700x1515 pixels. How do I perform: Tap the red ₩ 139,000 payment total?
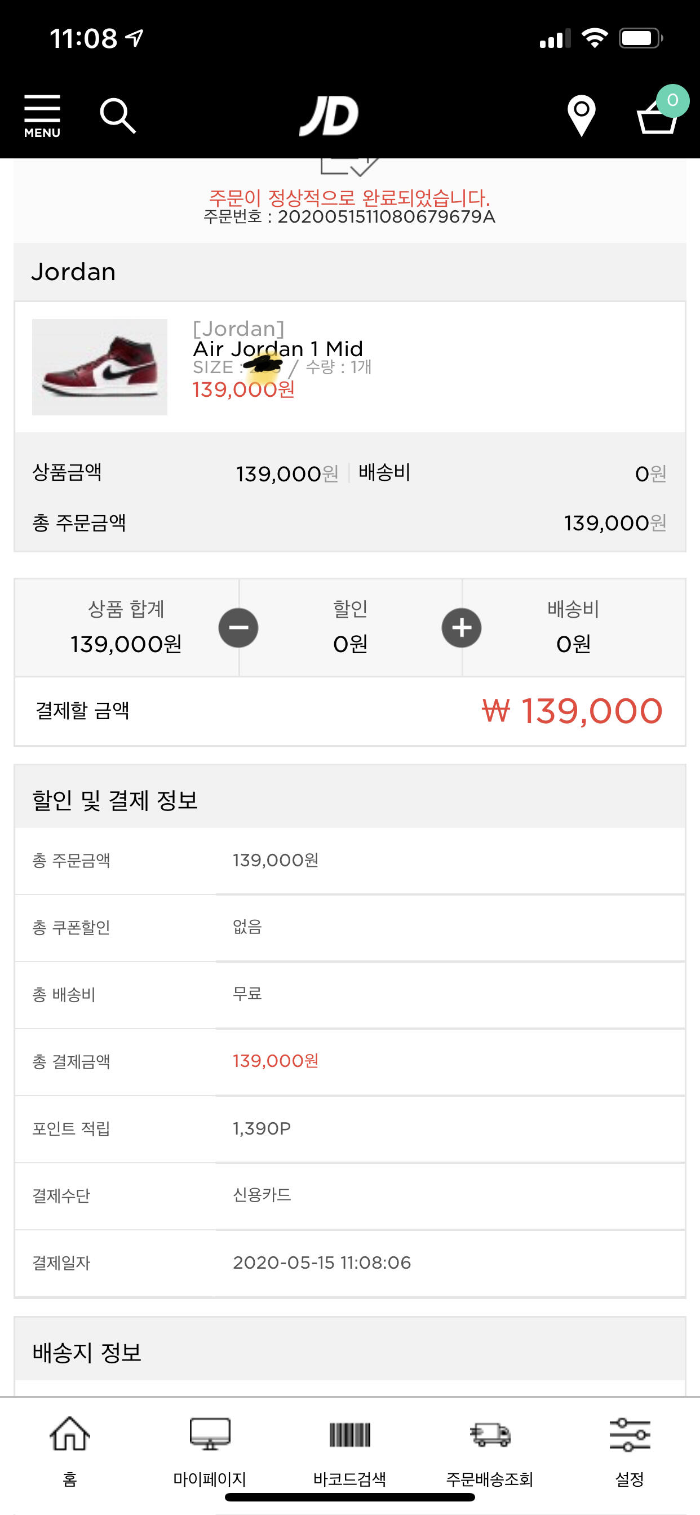coord(571,711)
